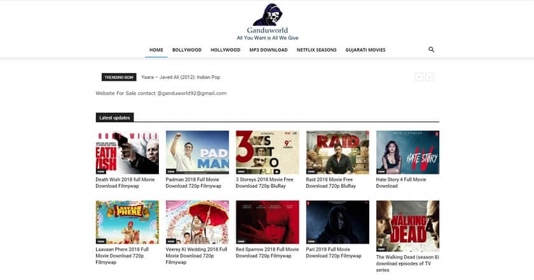The image size is (534, 280).
Task: Open link Pari 2018 Full Movie Download
Action: click(333, 253)
